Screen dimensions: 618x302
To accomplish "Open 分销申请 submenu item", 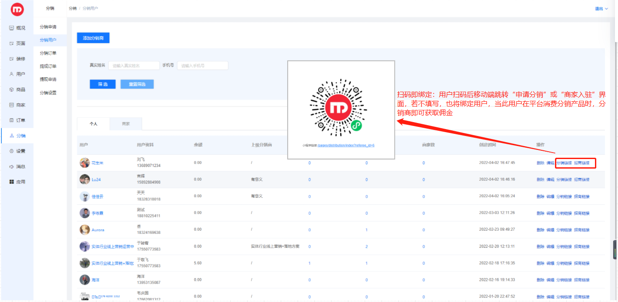I will pyautogui.click(x=48, y=27).
